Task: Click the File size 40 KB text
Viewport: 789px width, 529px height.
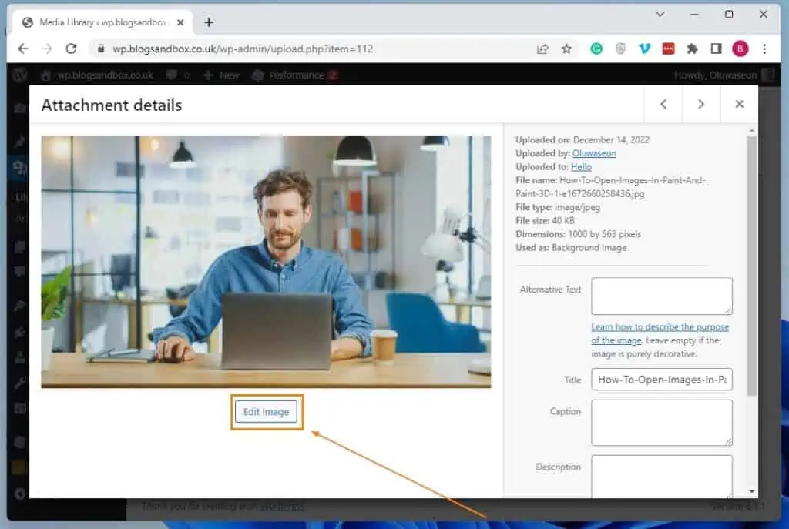Action: click(545, 221)
